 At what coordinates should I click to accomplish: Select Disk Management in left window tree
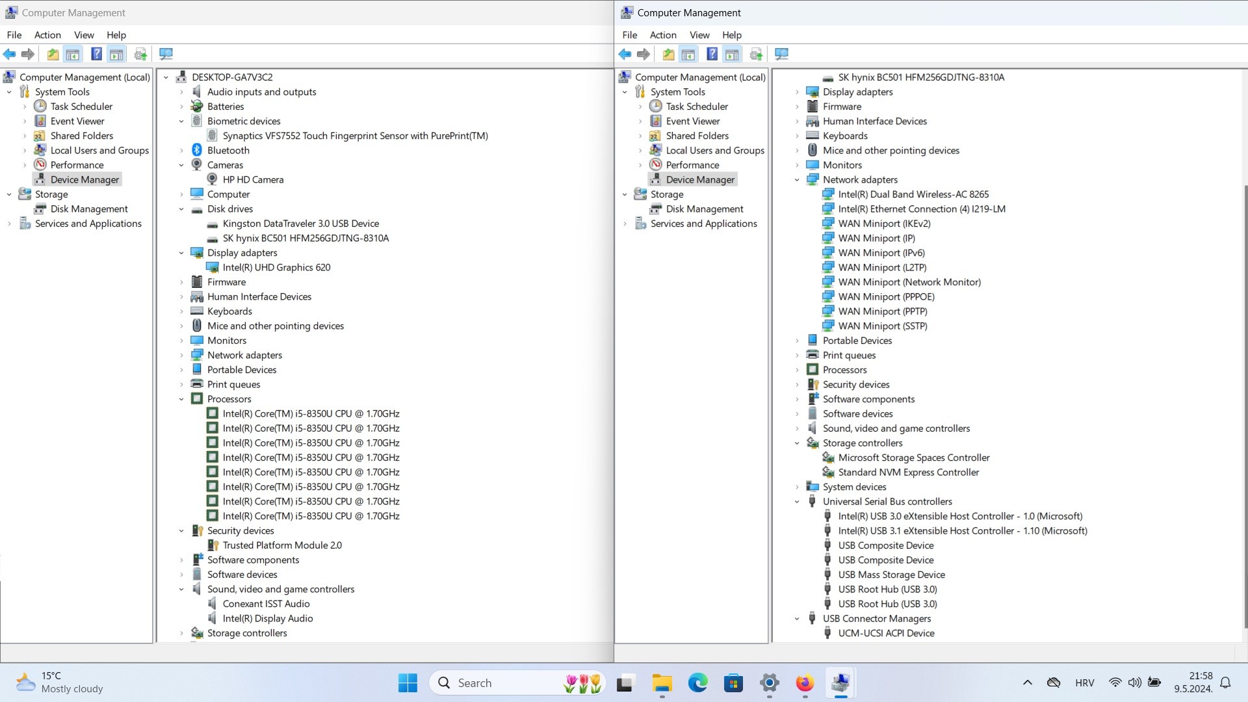89,209
